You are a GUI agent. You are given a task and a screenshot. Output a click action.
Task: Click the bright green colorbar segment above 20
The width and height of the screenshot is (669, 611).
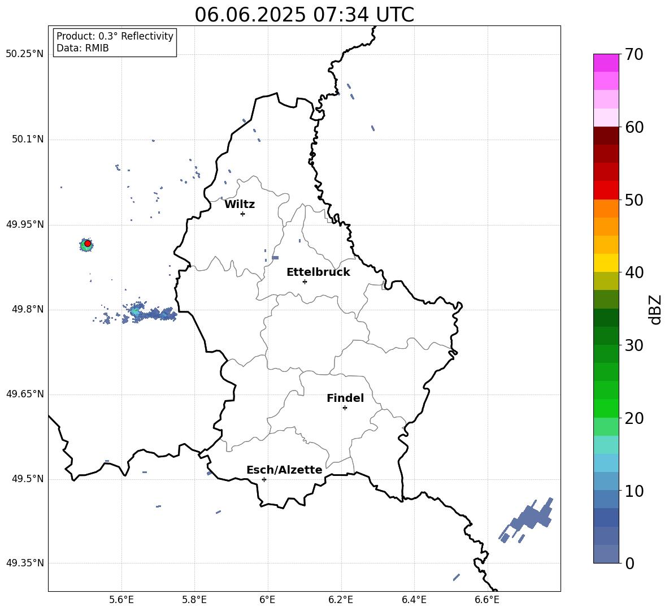tap(606, 408)
